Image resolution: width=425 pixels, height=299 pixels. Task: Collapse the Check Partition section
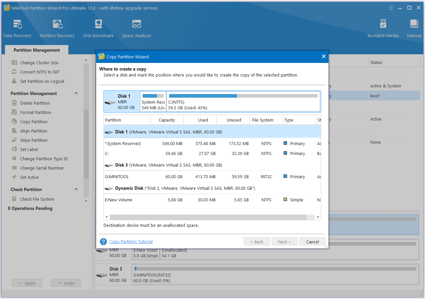point(76,189)
